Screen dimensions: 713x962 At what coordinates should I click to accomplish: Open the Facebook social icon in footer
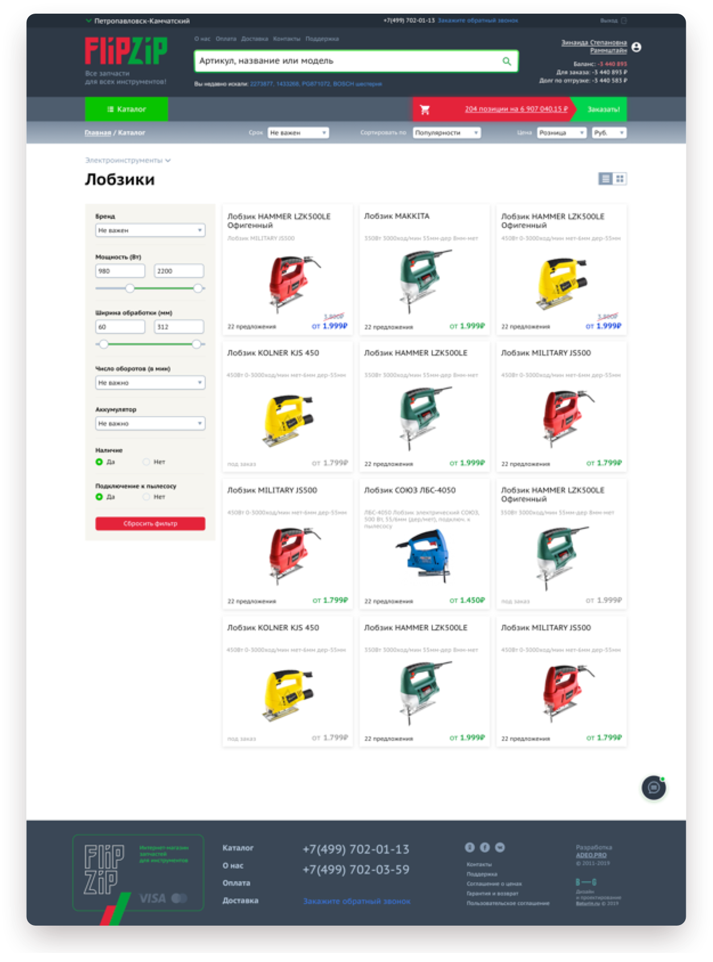(x=484, y=847)
